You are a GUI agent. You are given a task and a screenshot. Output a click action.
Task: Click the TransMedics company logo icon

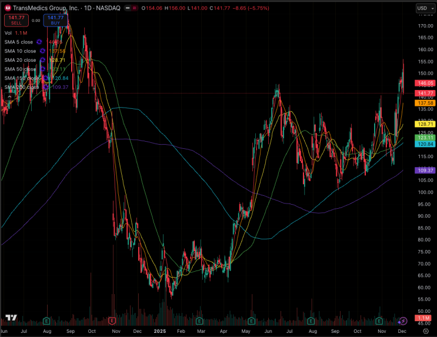coord(8,8)
